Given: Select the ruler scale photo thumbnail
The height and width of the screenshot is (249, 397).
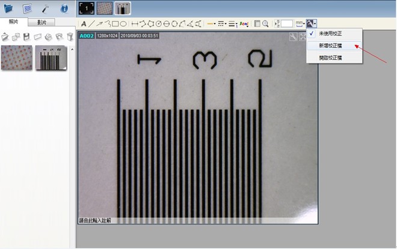Looking at the screenshot, I should [51, 58].
